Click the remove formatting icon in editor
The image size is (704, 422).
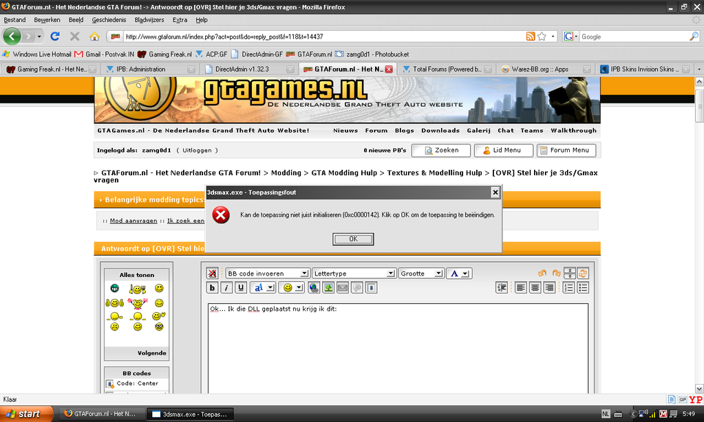coord(212,273)
